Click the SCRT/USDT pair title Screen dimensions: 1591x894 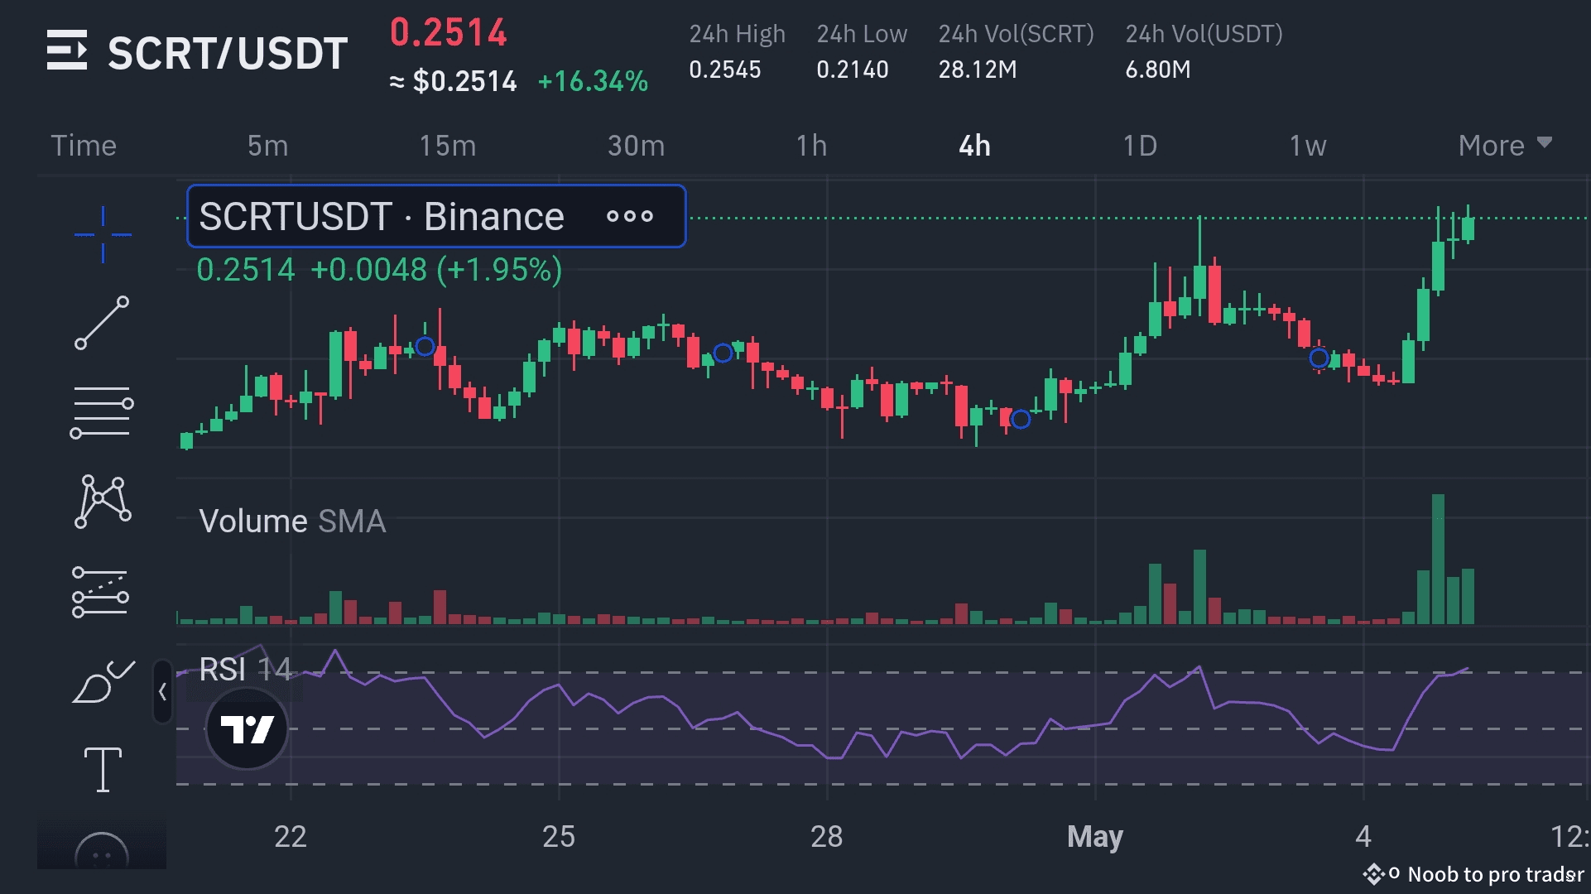point(228,54)
